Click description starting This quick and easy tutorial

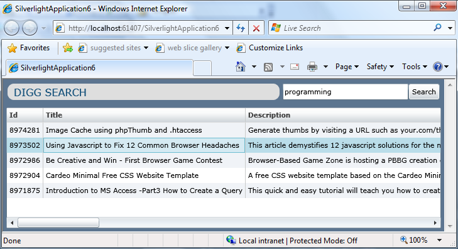(x=343, y=191)
